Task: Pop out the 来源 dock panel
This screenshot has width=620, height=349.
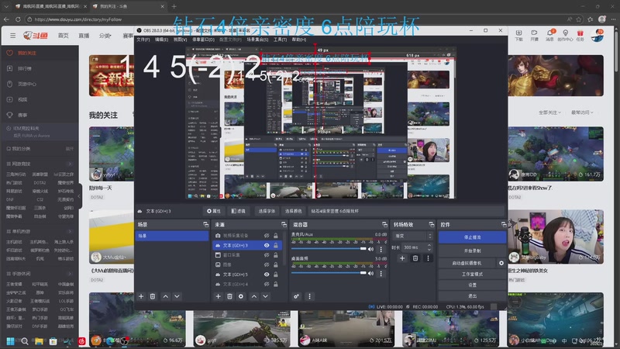Action: (284, 224)
